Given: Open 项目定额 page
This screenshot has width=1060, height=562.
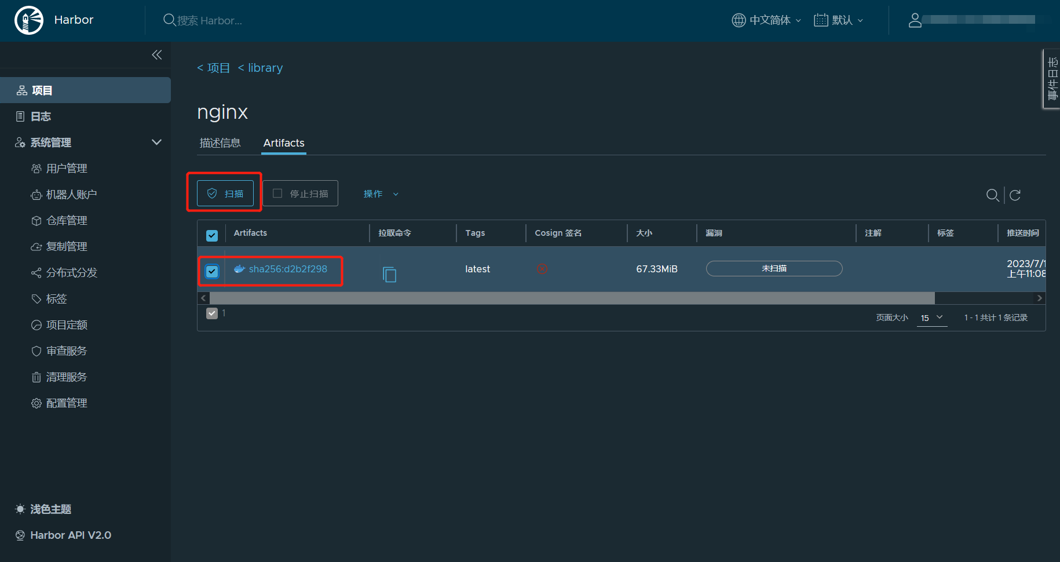Looking at the screenshot, I should pyautogui.click(x=67, y=325).
